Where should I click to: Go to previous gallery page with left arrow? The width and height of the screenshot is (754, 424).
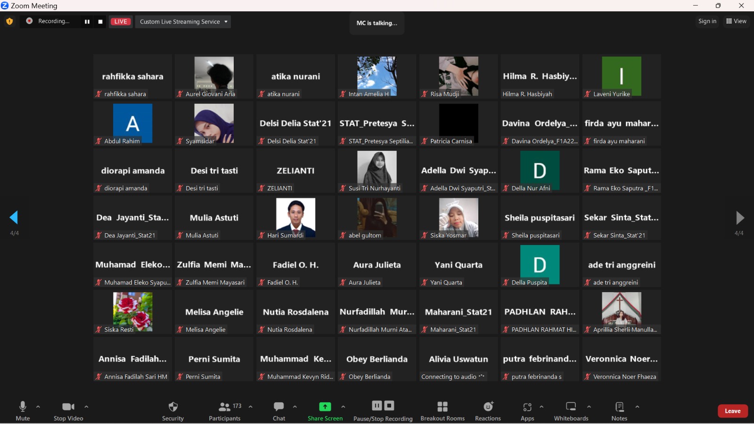click(14, 217)
